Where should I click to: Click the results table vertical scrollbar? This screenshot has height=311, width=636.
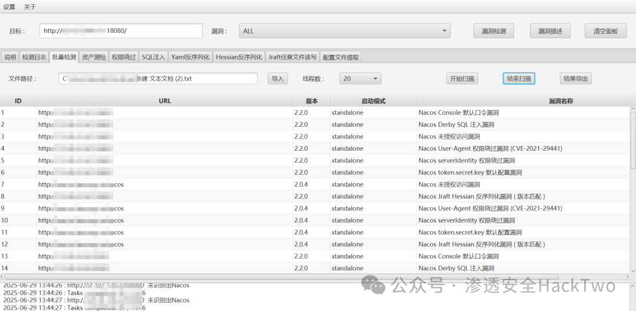(x=632, y=140)
